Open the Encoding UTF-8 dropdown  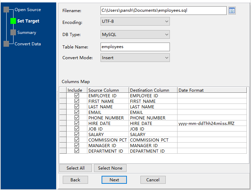pos(135,22)
